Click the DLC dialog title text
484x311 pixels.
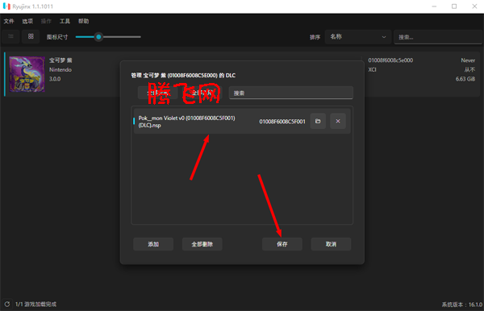click(x=183, y=75)
